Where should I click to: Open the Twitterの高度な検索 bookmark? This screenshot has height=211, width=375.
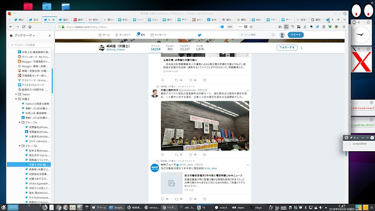35,104
